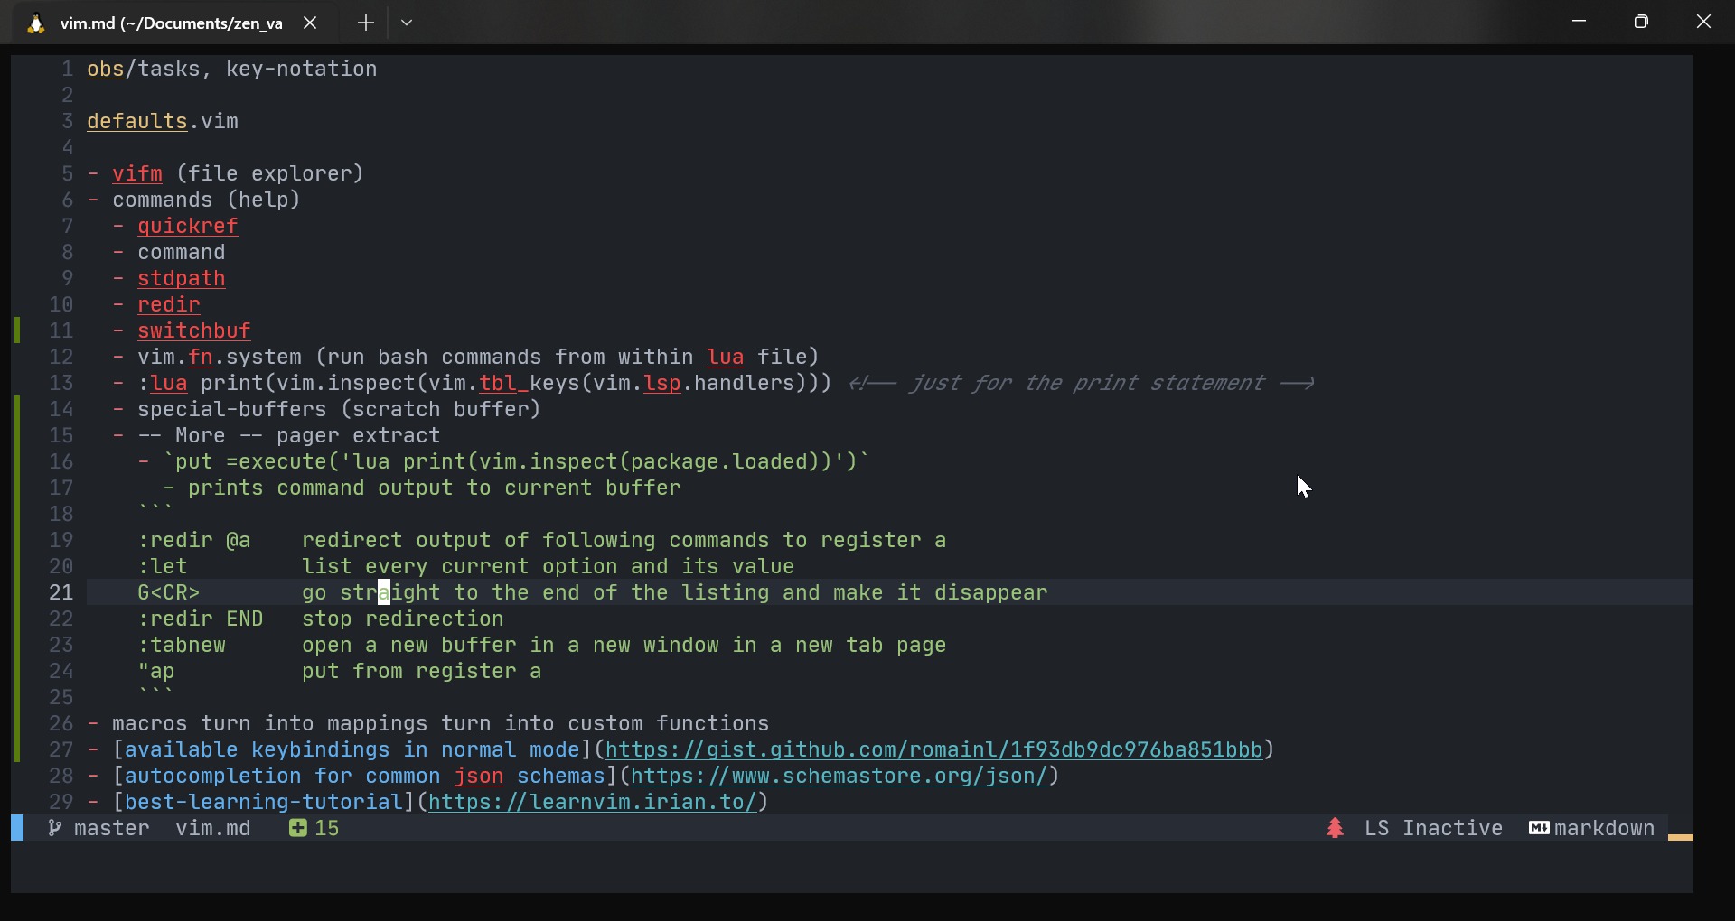
Task: Click the vifm file explorer link
Action: (x=136, y=173)
